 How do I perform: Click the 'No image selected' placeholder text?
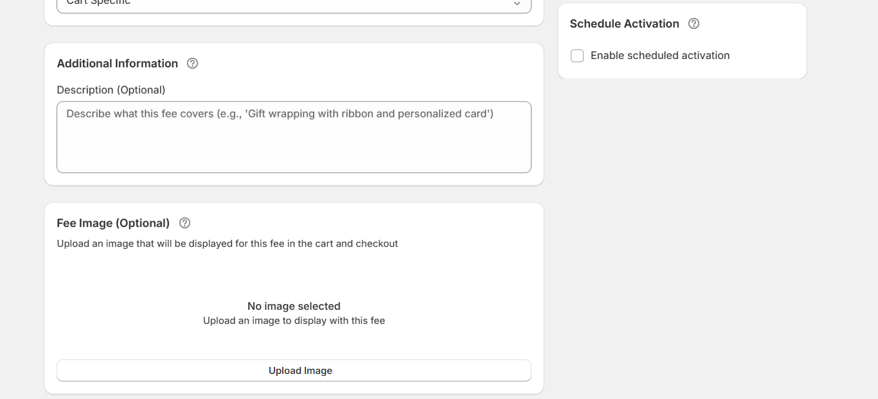coord(294,306)
